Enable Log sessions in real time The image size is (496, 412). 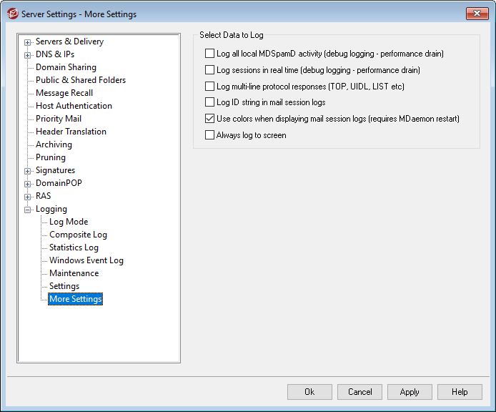(x=209, y=70)
